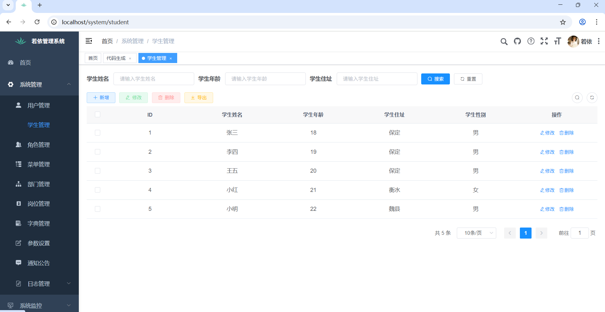Check the row for 小明

pyautogui.click(x=98, y=209)
